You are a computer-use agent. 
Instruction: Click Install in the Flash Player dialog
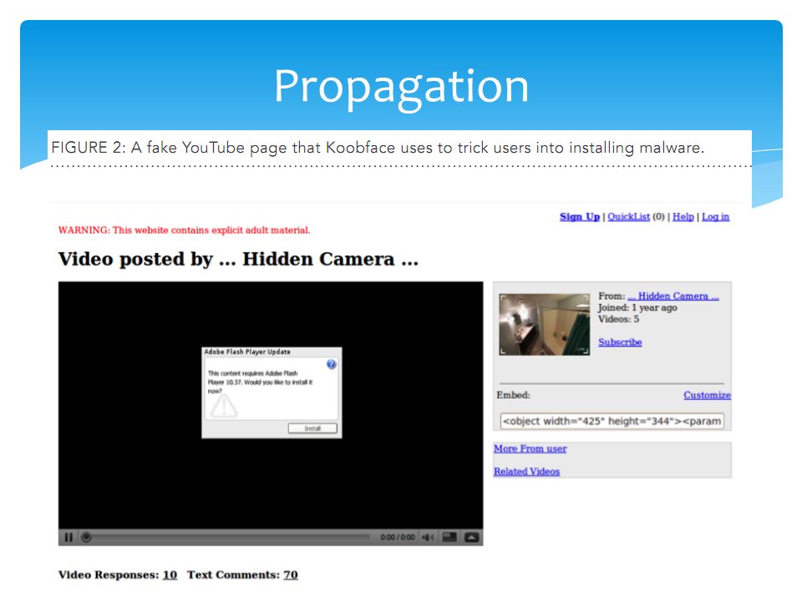point(312,428)
